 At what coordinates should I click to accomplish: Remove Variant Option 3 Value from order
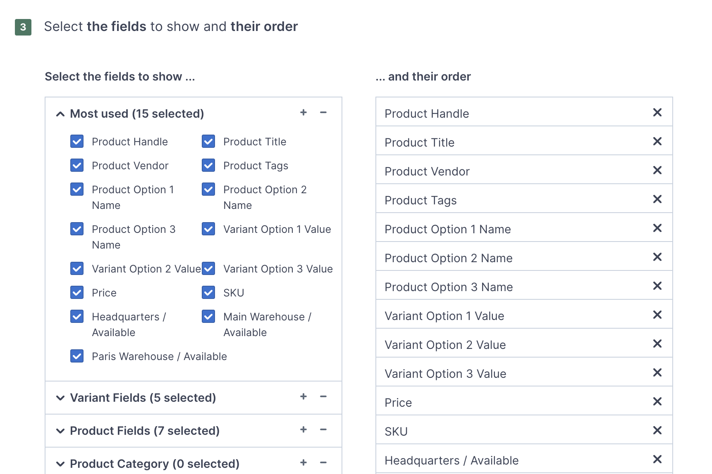657,372
